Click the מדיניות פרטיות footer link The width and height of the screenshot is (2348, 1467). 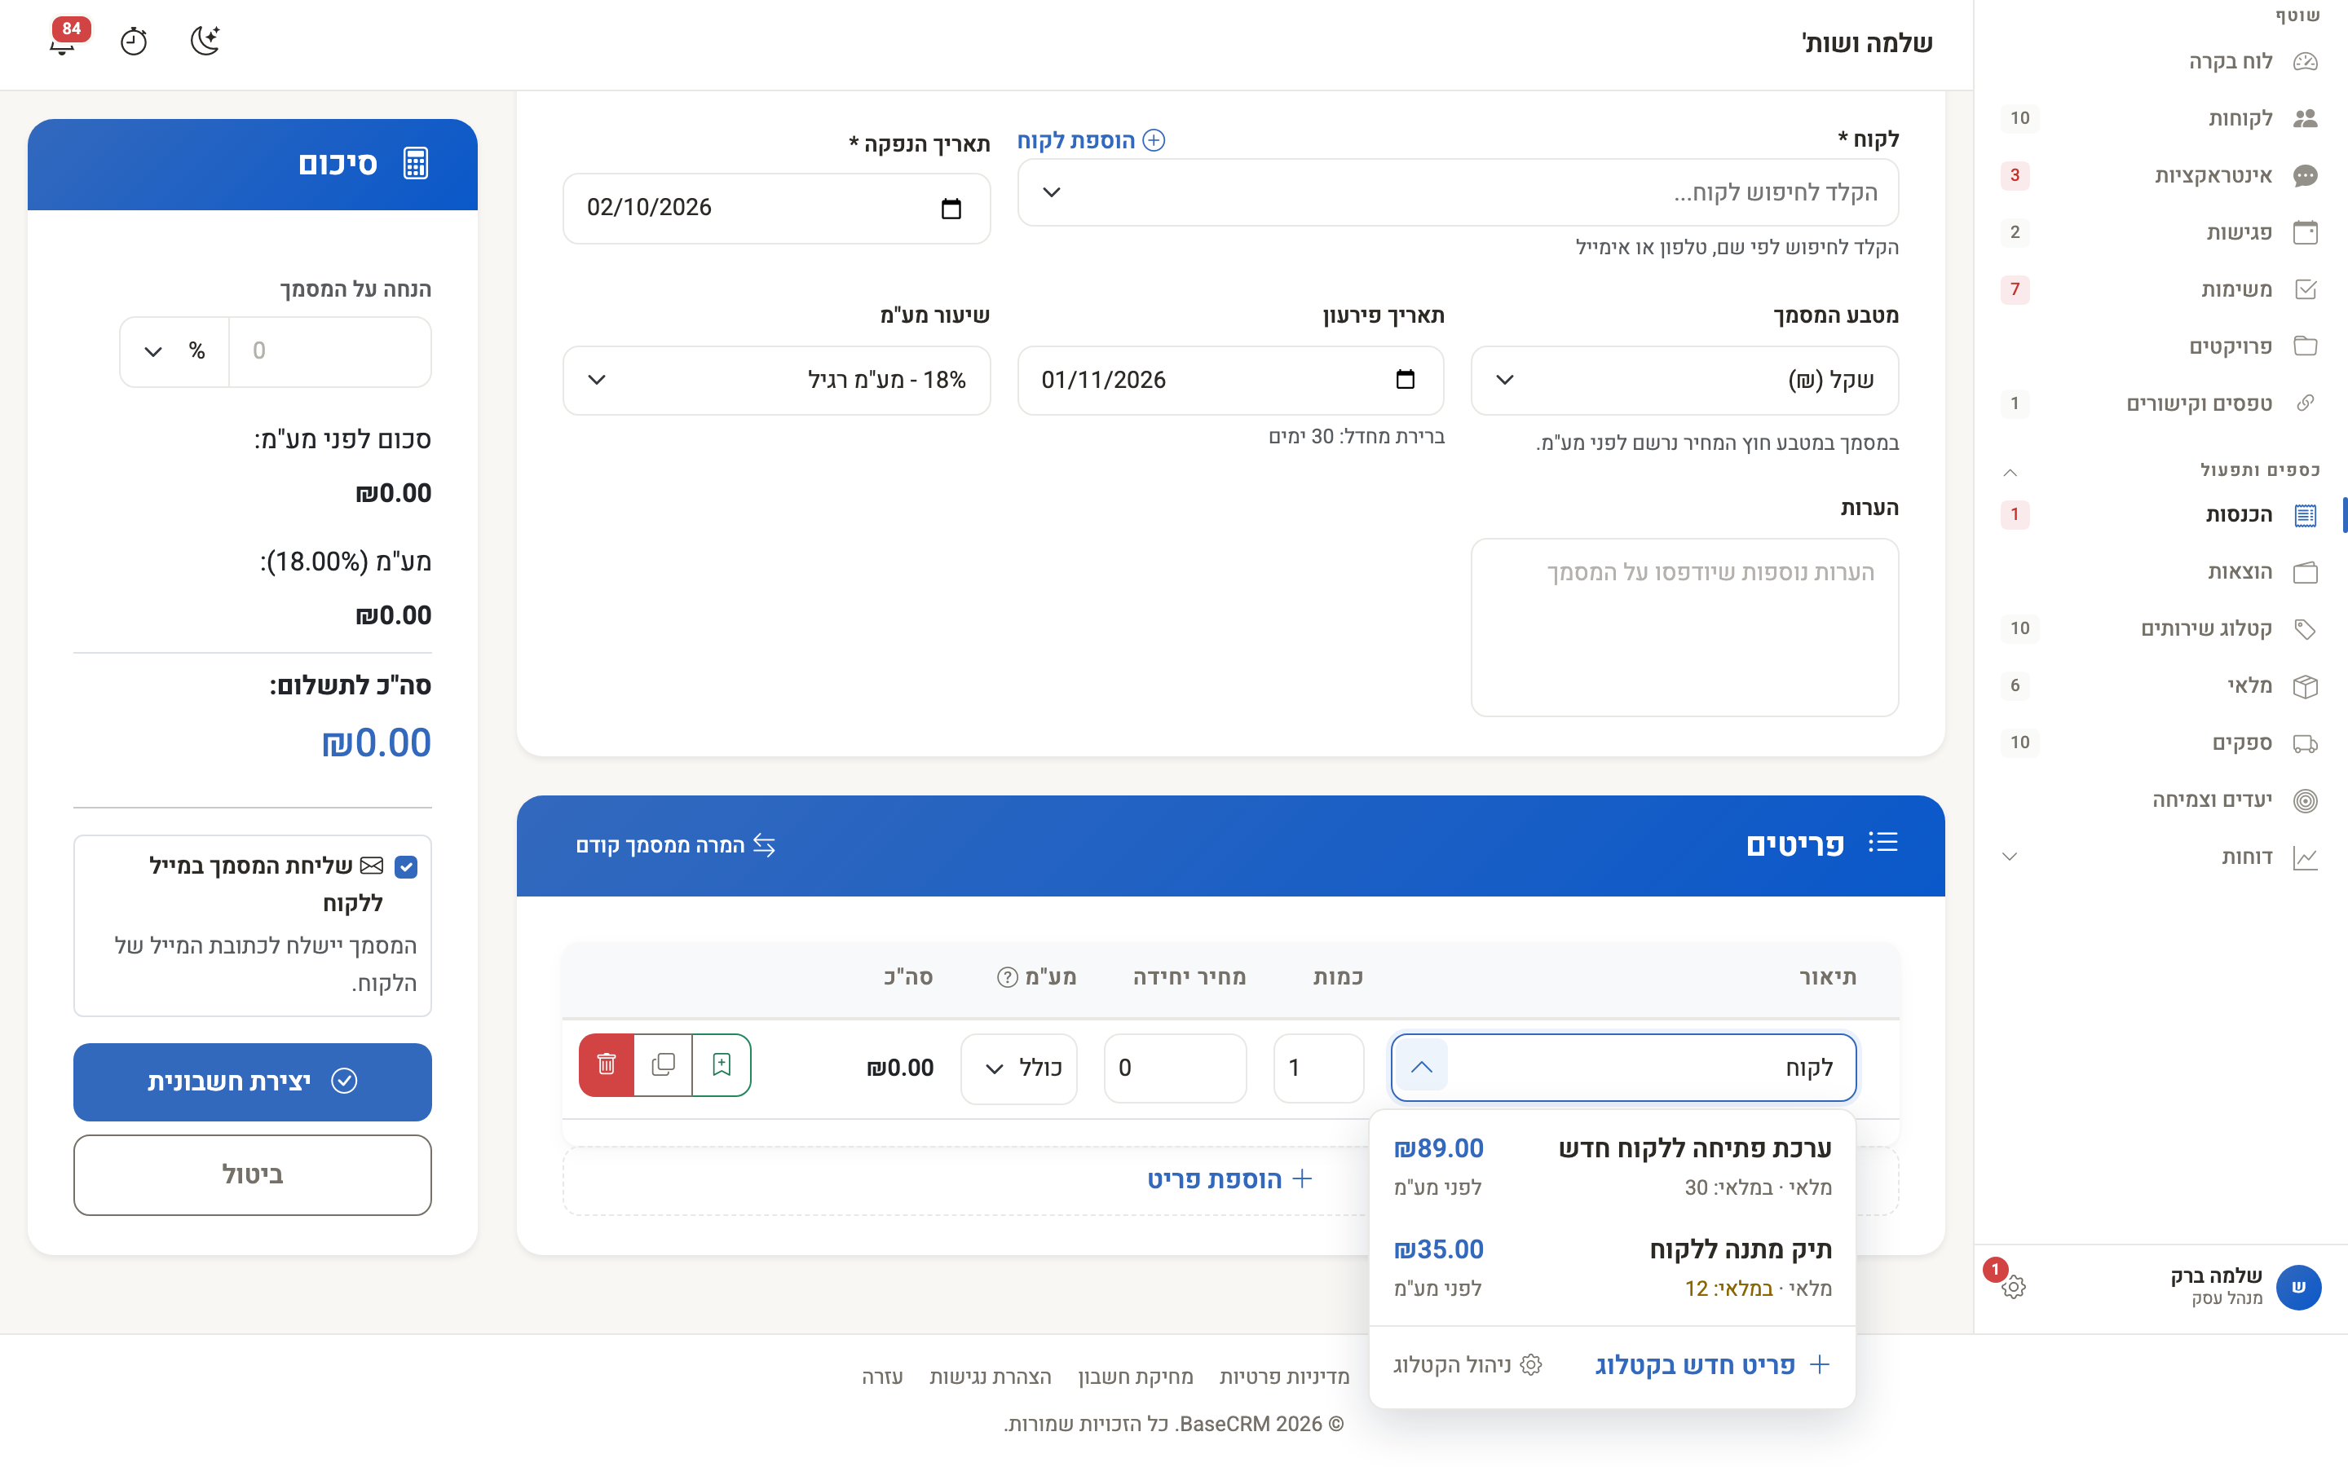1283,1377
